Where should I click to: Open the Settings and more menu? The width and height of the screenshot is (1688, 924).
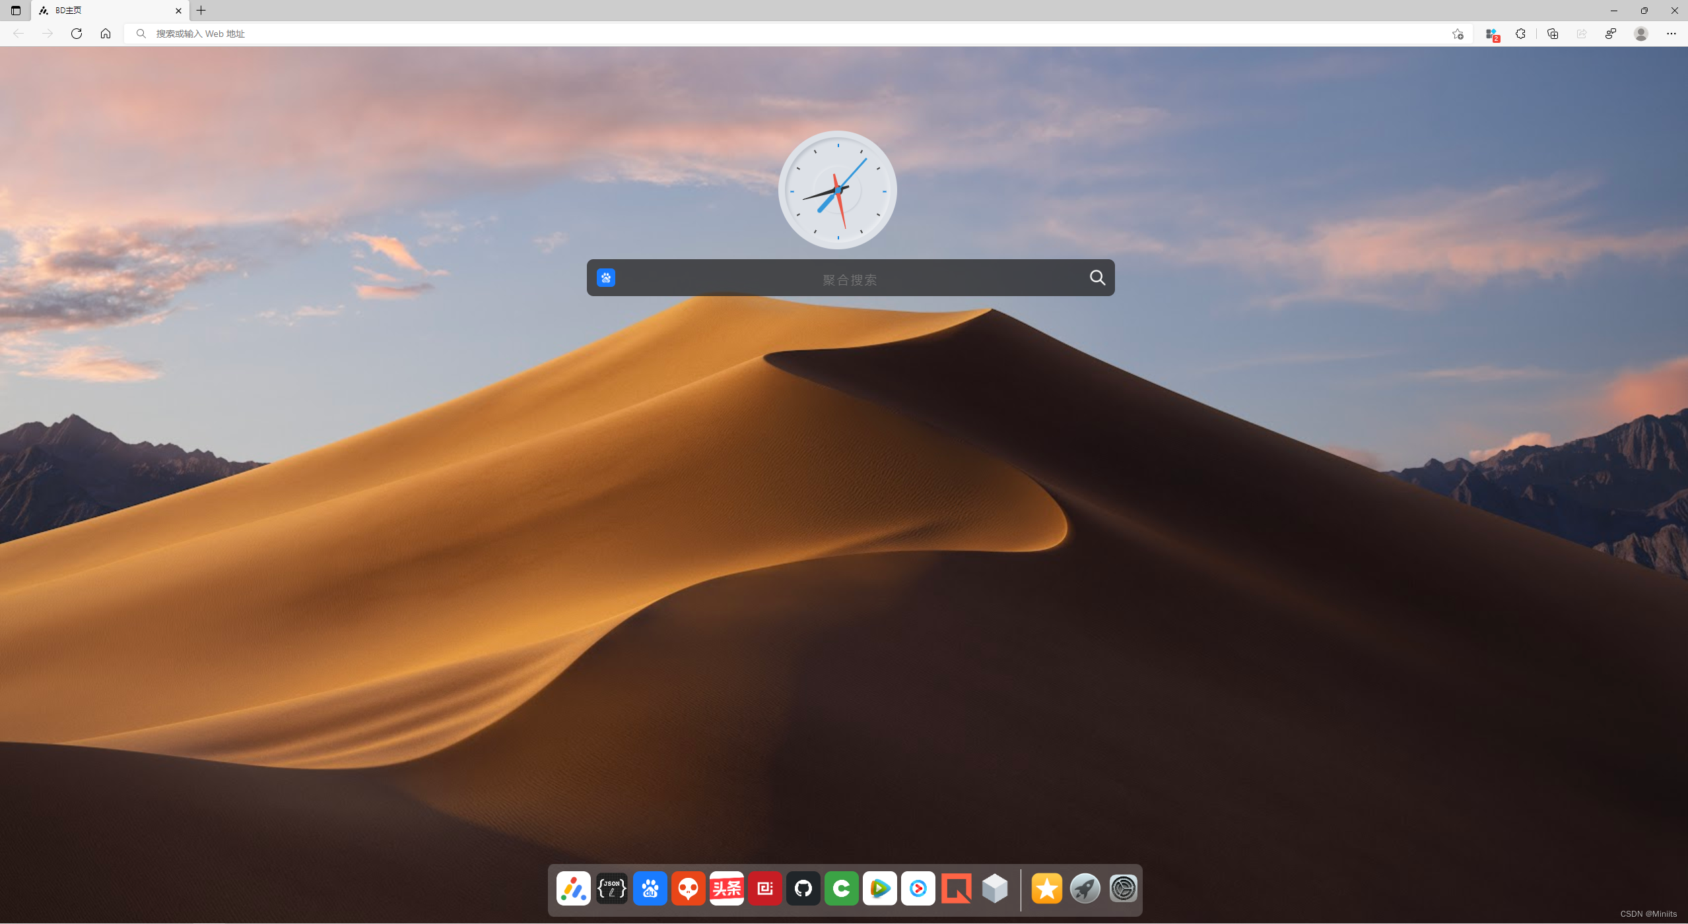[1671, 34]
